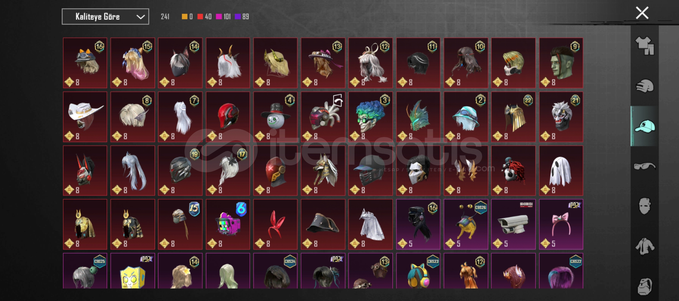Viewport: 679px width, 301px height.
Task: Filter by the purple quality swatch showing 89
Action: coord(242,17)
